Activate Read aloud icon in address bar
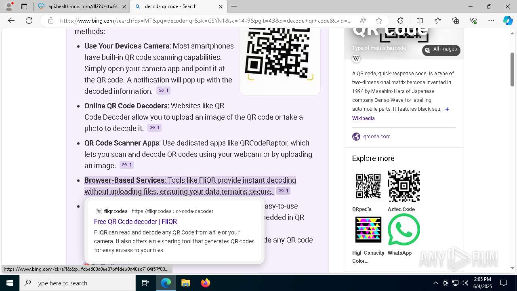Image resolution: width=517 pixels, height=291 pixels. 363,21
